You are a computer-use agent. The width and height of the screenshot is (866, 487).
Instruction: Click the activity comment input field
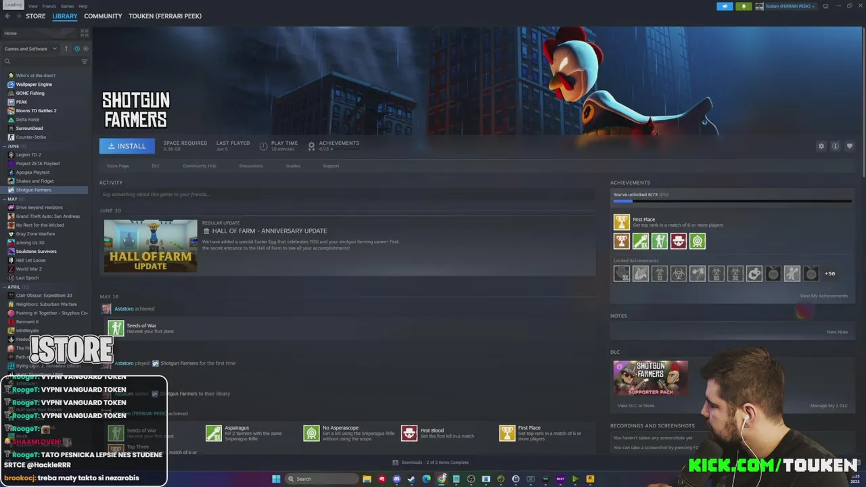pyautogui.click(x=347, y=195)
